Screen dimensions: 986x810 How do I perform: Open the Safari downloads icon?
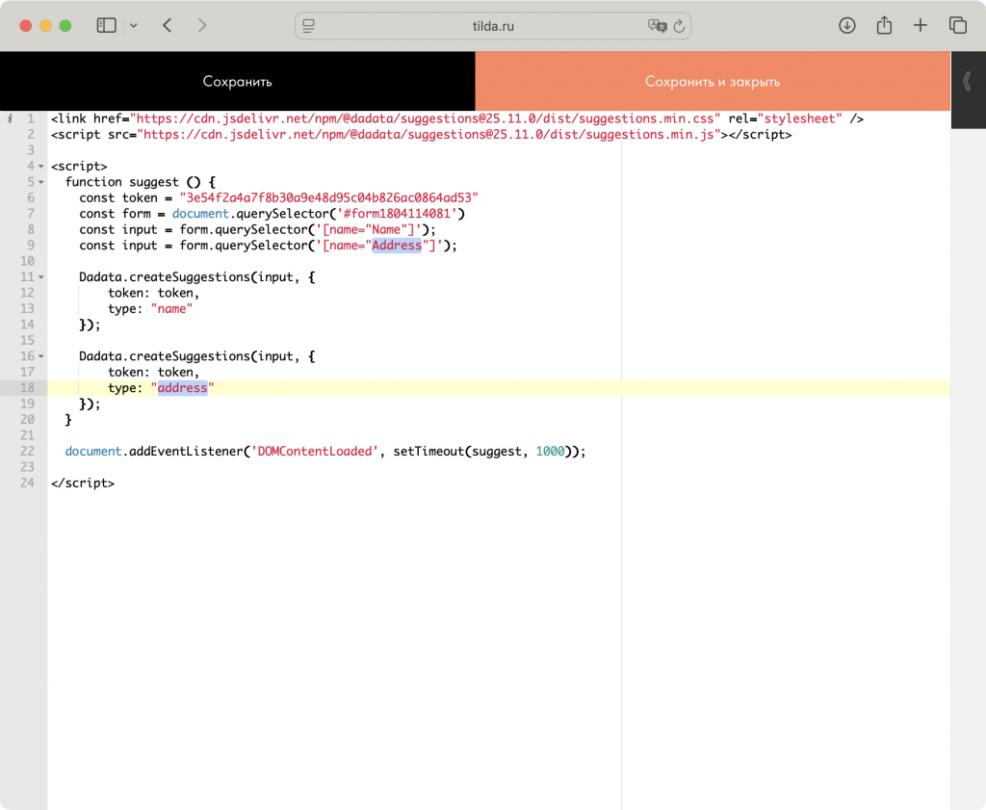click(x=847, y=26)
